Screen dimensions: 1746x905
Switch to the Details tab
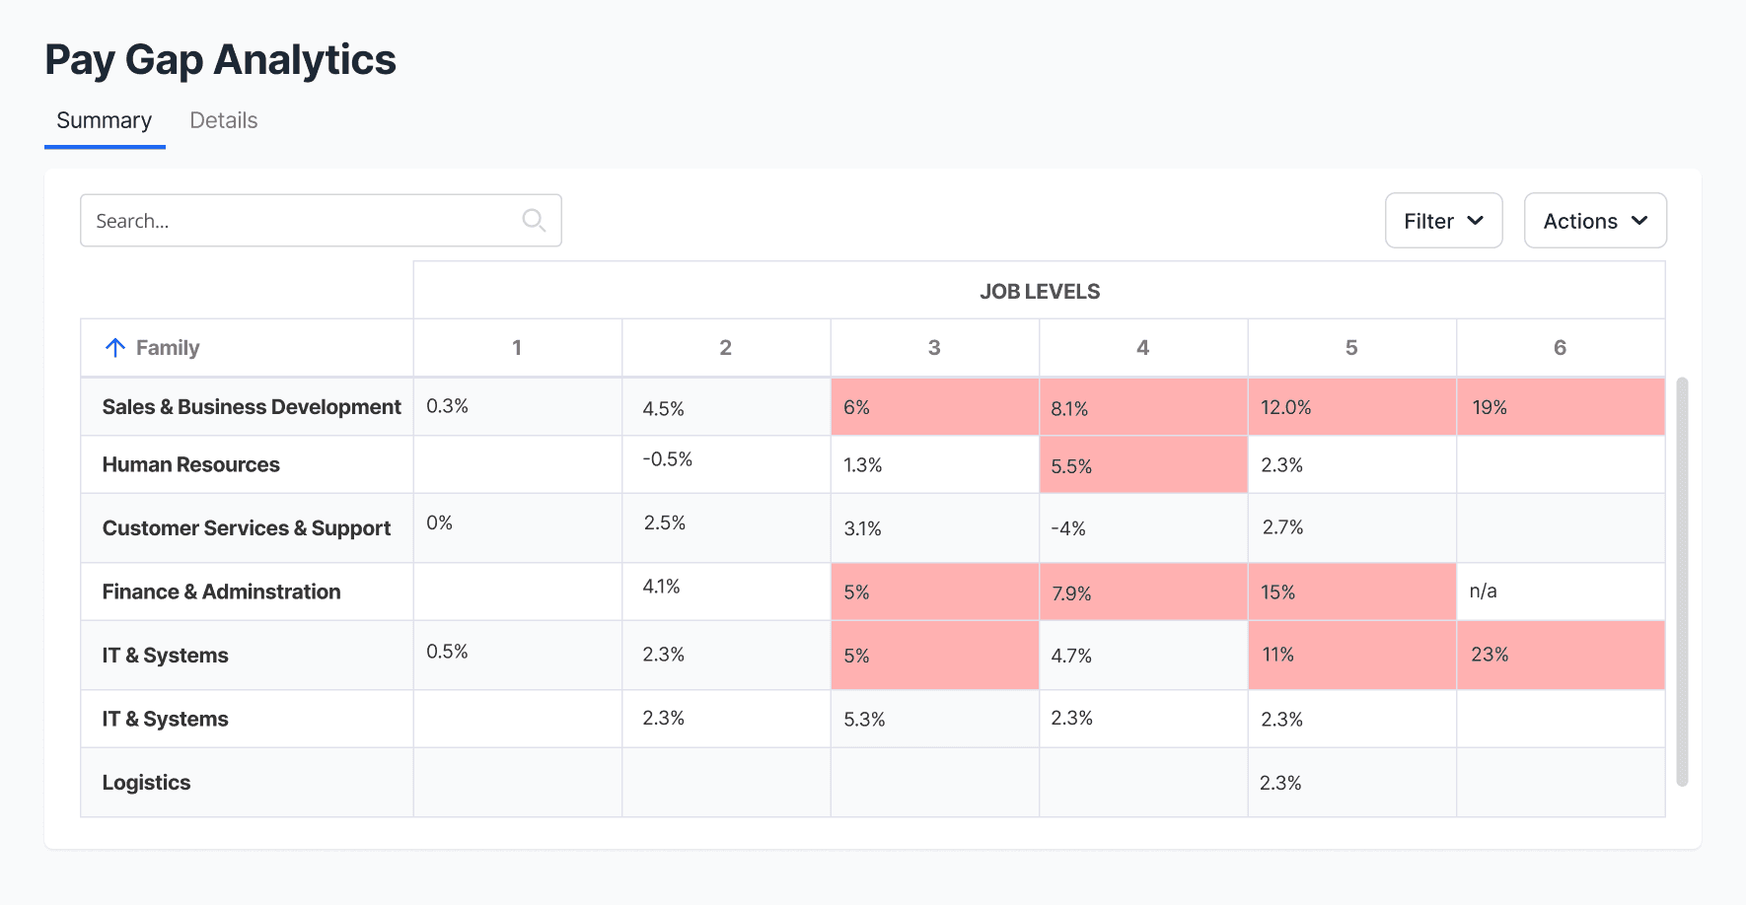(x=223, y=120)
